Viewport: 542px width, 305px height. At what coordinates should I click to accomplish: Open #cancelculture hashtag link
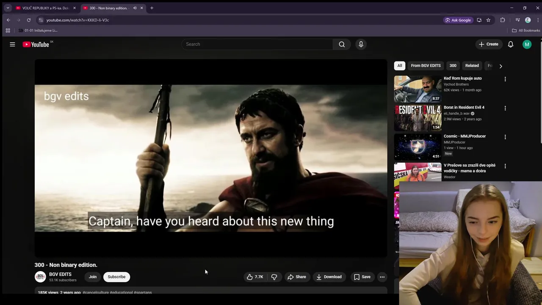point(96,292)
